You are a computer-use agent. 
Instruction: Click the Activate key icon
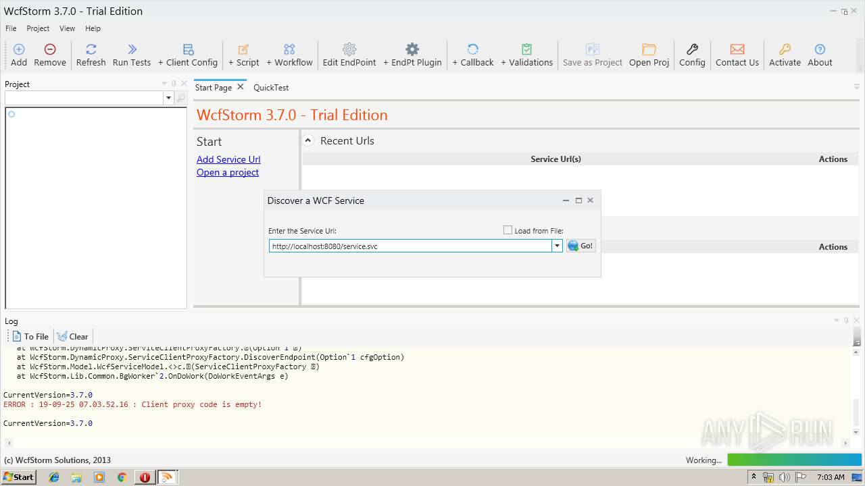point(785,49)
